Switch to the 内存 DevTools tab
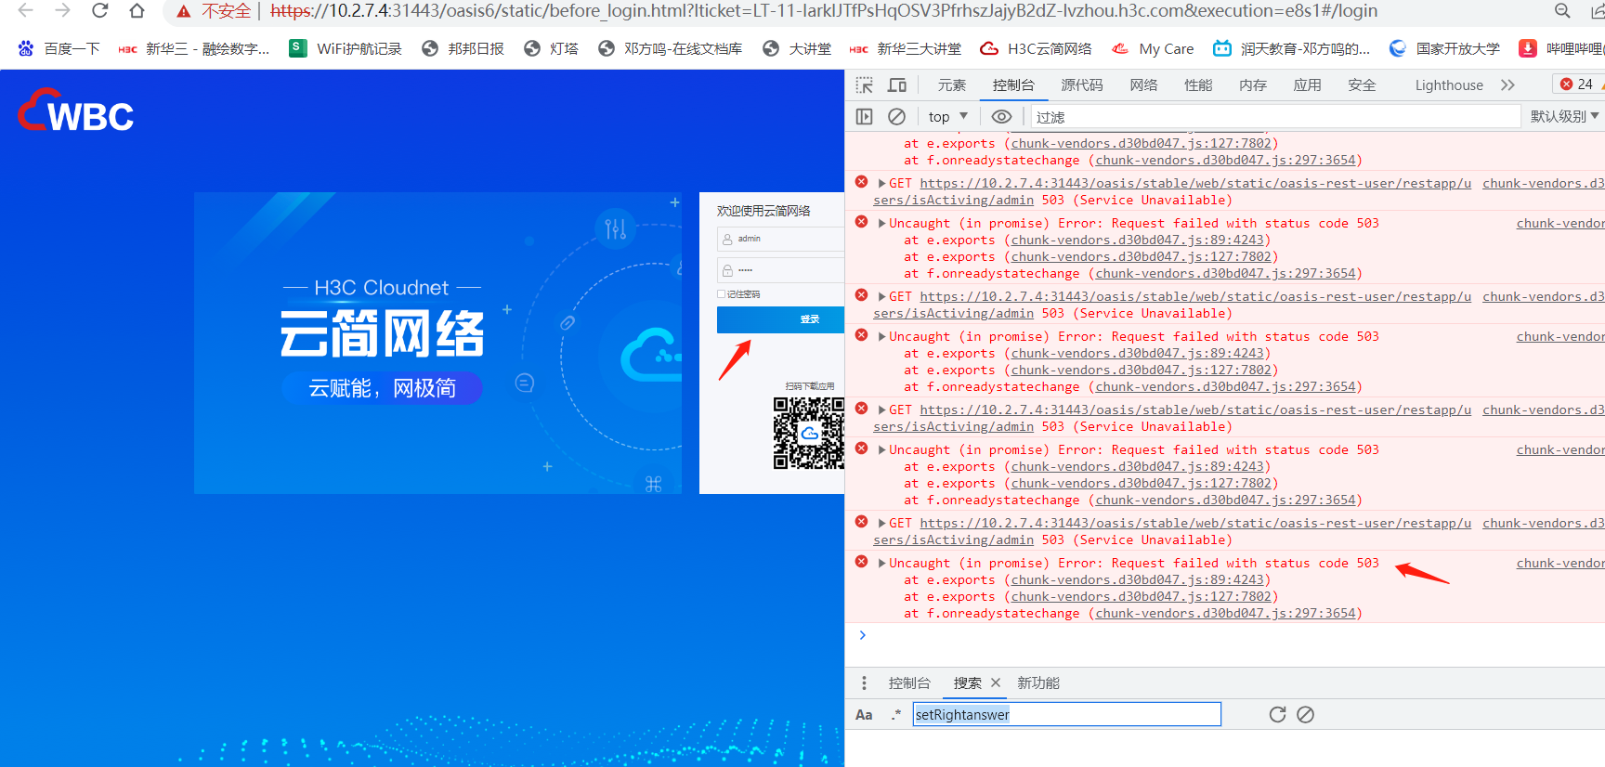Screen dimensions: 1605x767 [1253, 85]
